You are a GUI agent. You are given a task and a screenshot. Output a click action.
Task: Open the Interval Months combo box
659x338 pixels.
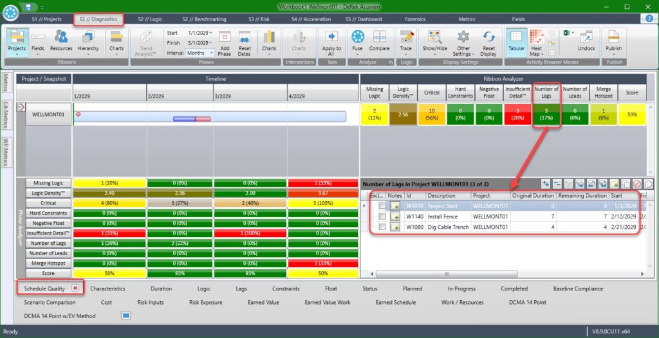click(x=200, y=53)
